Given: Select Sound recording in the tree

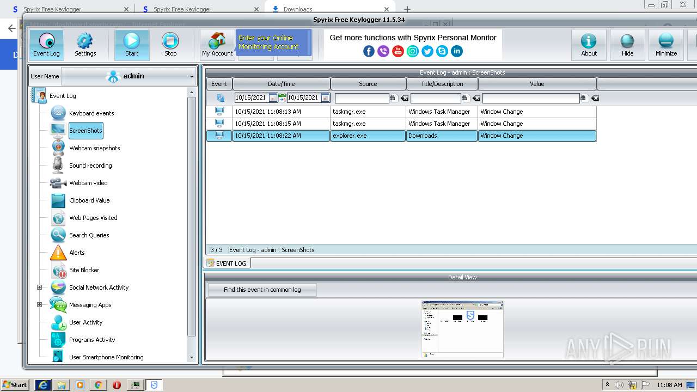Looking at the screenshot, I should pyautogui.click(x=90, y=166).
